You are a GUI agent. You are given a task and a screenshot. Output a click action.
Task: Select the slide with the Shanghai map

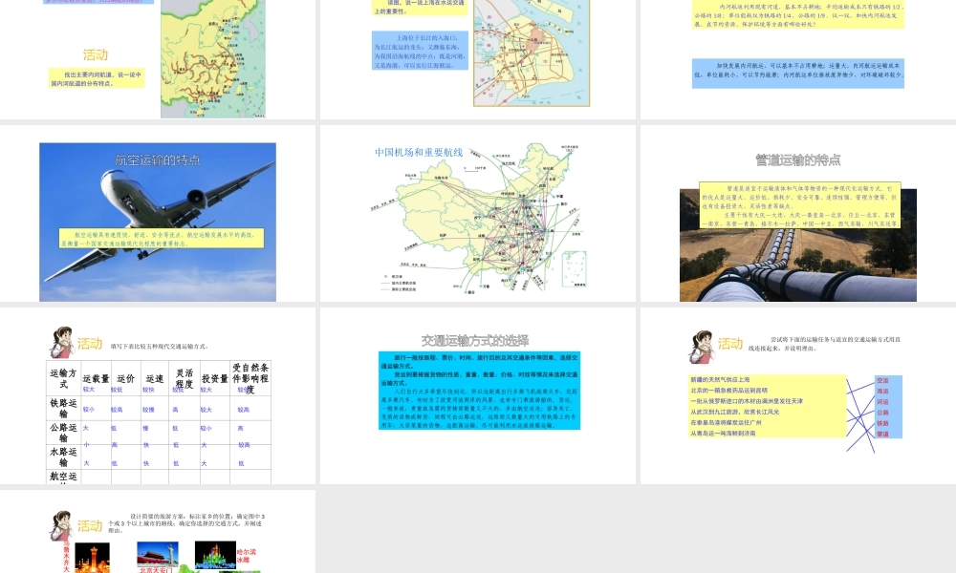coord(477,59)
